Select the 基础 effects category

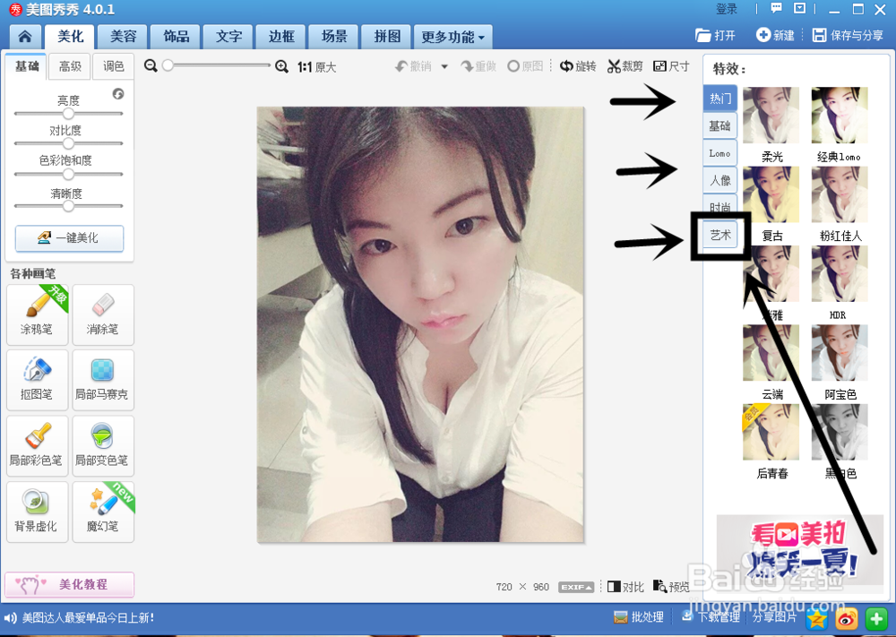click(720, 125)
